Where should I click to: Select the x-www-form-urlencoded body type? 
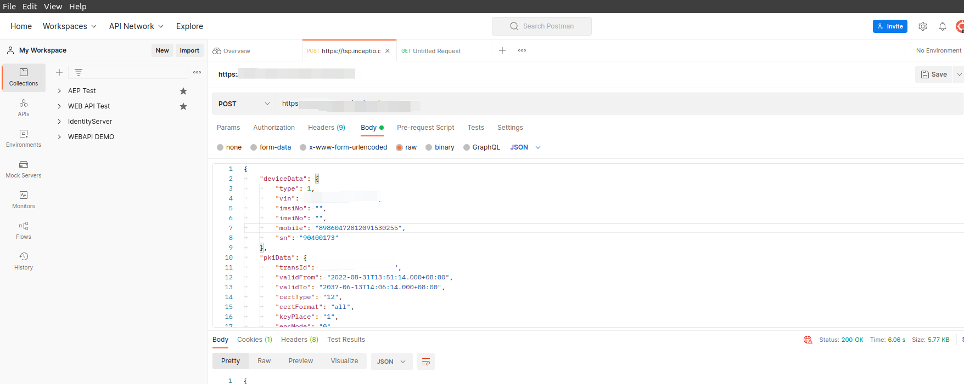click(x=303, y=147)
